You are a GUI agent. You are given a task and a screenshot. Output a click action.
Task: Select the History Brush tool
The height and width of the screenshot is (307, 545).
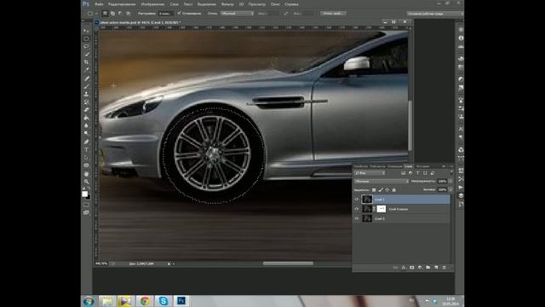pos(86,102)
